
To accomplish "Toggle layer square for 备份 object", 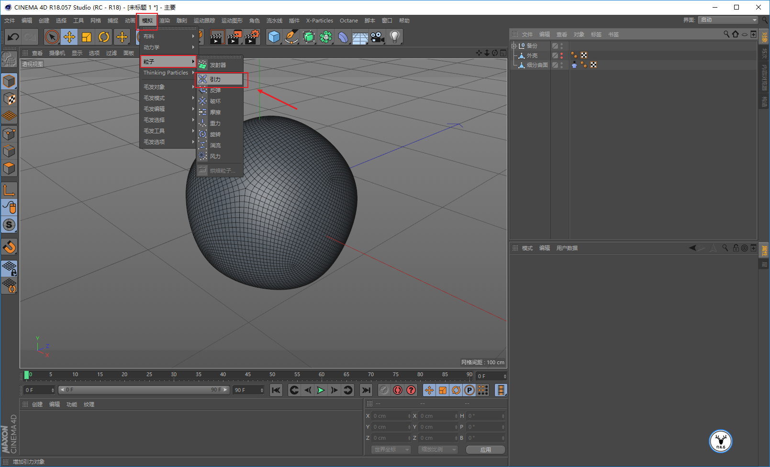I will [555, 46].
